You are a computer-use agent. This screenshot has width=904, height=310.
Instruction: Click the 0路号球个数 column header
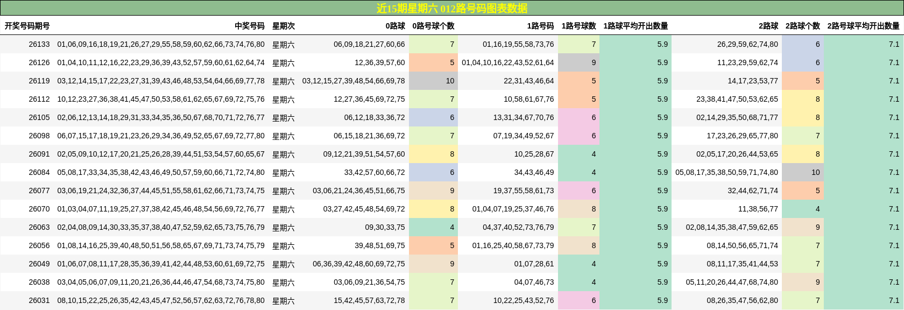pos(434,26)
